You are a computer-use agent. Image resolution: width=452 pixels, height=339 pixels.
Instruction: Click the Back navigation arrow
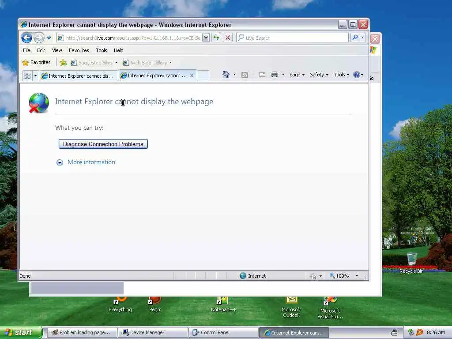pyautogui.click(x=26, y=38)
